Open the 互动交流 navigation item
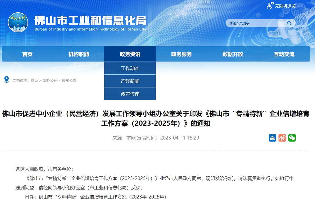The image size is (315, 199). click(x=284, y=54)
